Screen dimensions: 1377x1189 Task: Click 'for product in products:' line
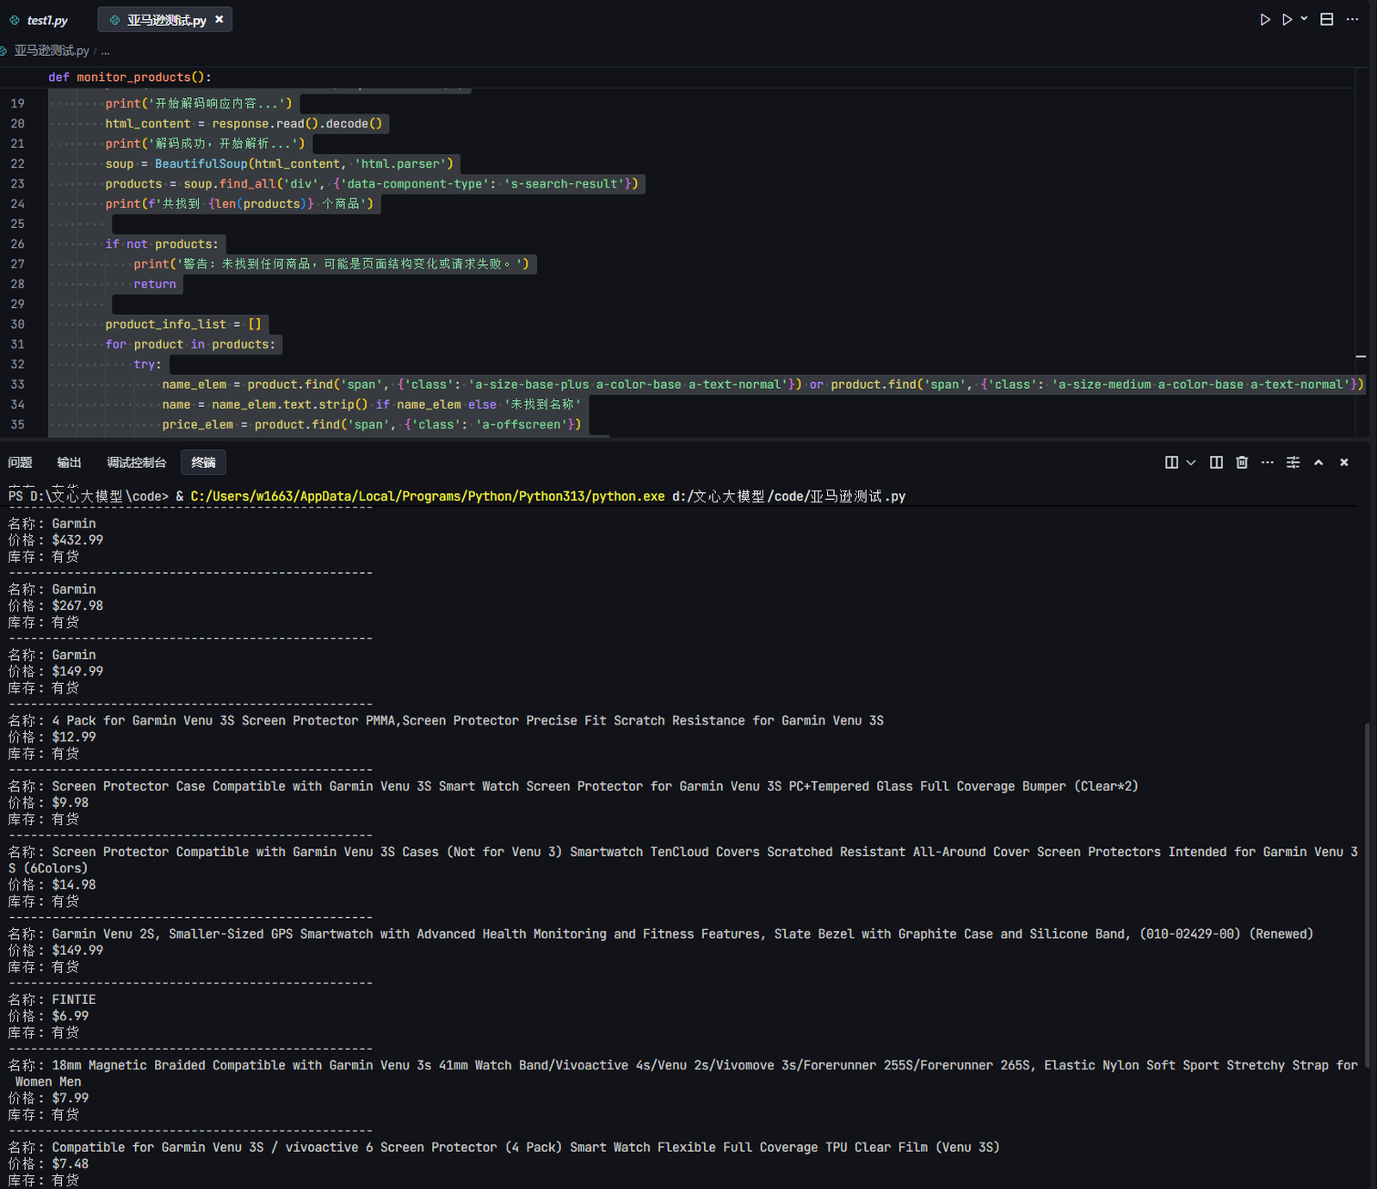coord(190,344)
